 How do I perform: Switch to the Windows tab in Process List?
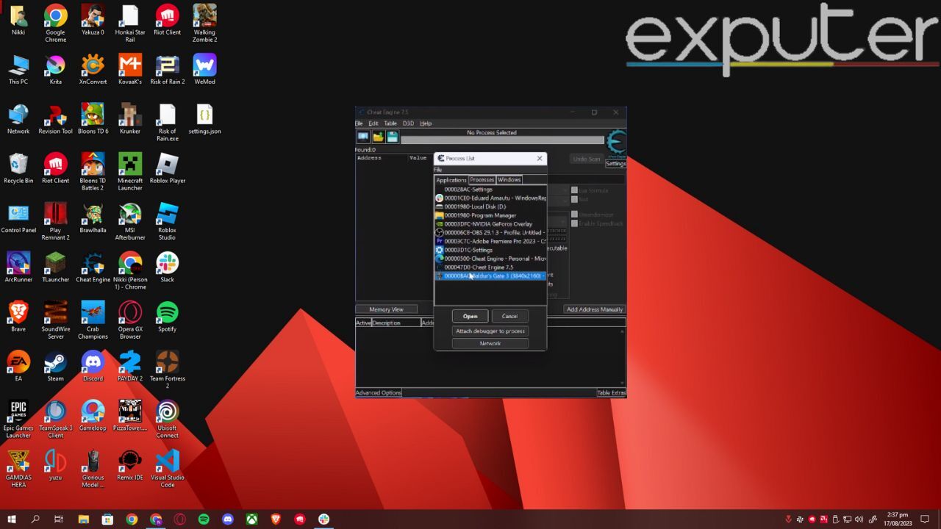point(509,180)
